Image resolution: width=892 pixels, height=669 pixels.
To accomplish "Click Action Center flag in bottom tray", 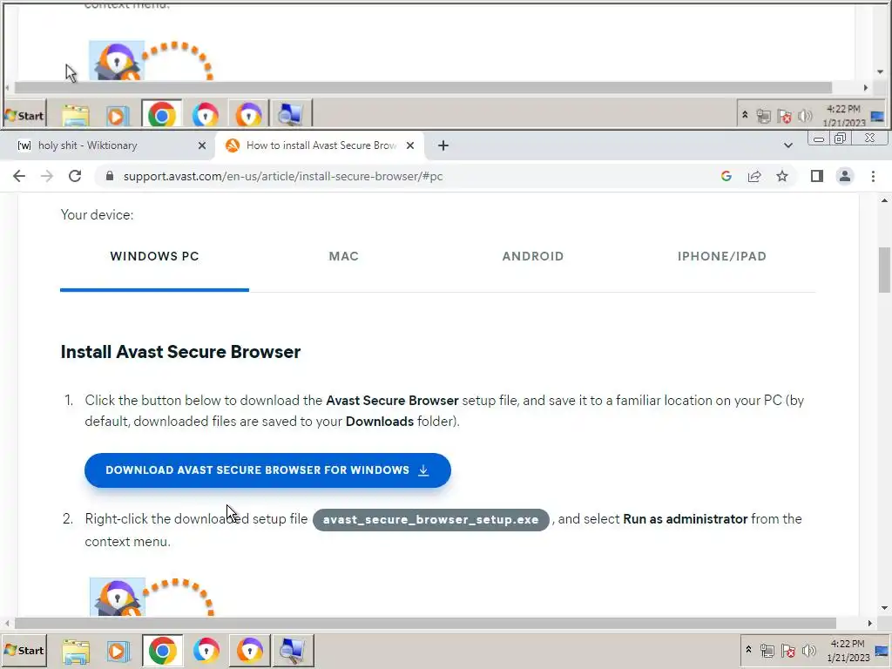I will pos(787,650).
